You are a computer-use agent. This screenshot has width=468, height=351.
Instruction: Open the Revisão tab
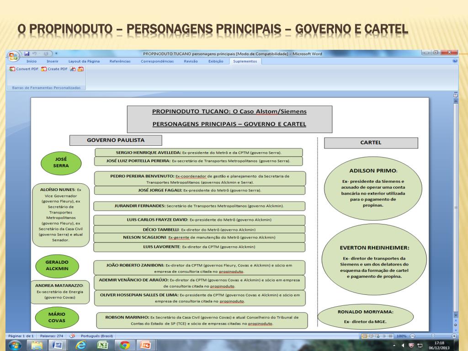[x=191, y=61]
